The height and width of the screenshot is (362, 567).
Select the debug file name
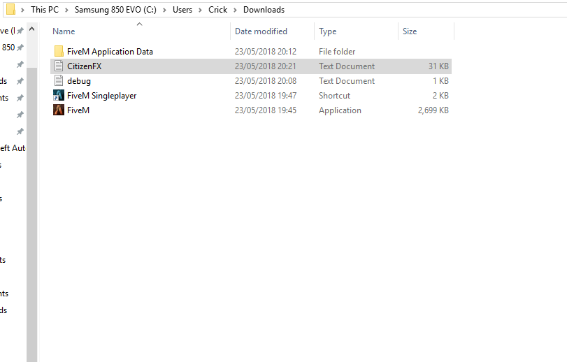point(79,81)
